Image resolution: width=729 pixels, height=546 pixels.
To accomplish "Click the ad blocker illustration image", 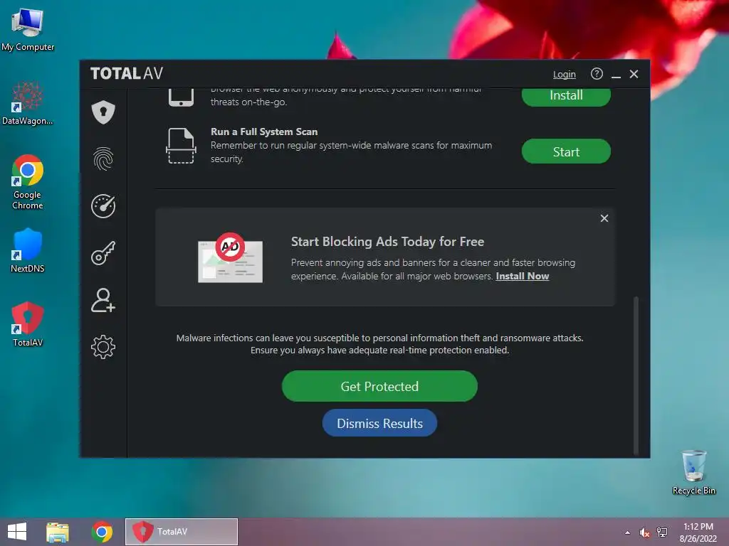I will click(230, 257).
